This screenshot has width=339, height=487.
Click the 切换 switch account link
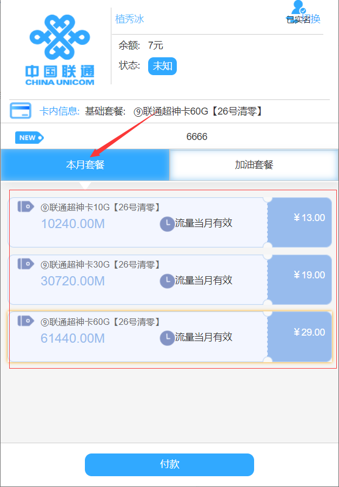(311, 19)
